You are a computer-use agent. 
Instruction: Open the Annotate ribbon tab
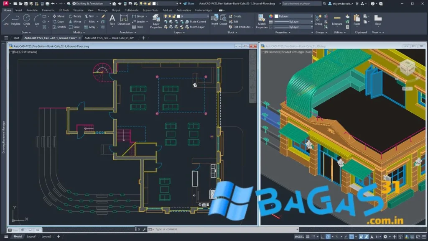click(x=32, y=10)
